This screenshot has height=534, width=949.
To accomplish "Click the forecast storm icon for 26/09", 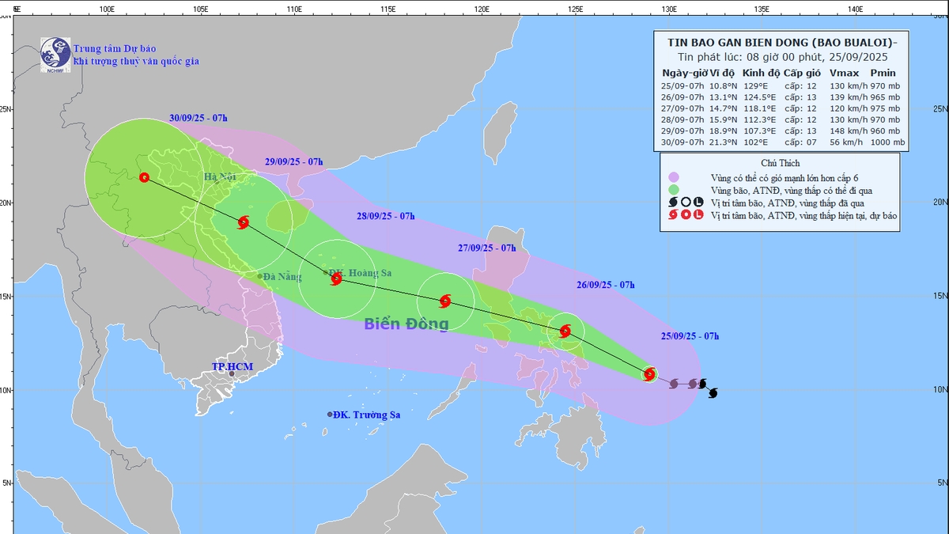I will coord(565,331).
